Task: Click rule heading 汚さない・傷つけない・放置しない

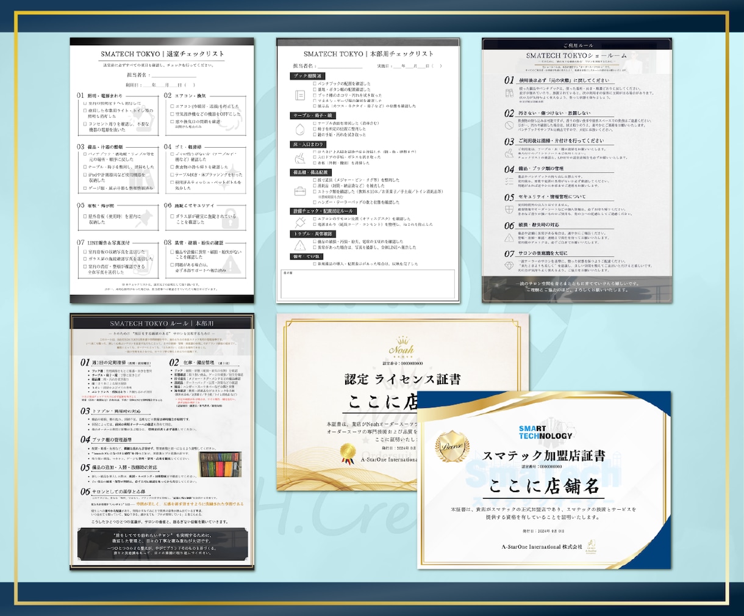Action: (554, 113)
